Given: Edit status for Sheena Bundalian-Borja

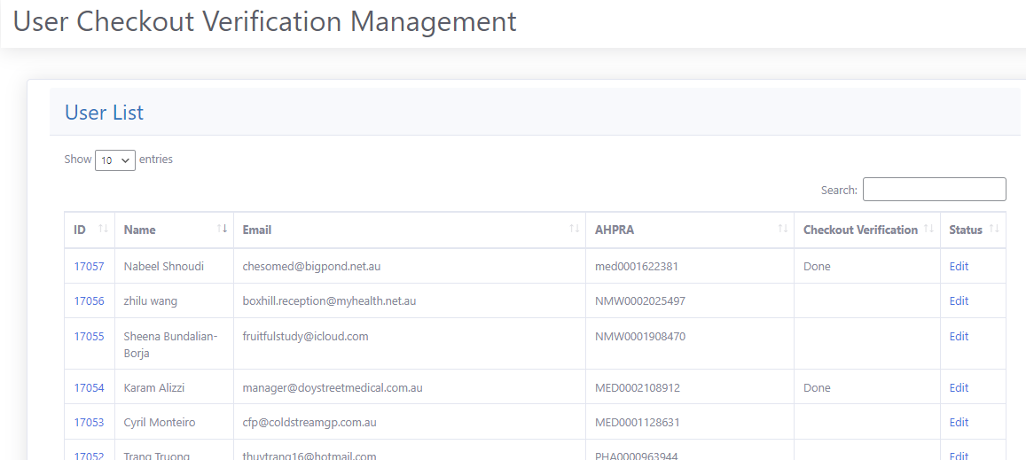Looking at the screenshot, I should [959, 336].
